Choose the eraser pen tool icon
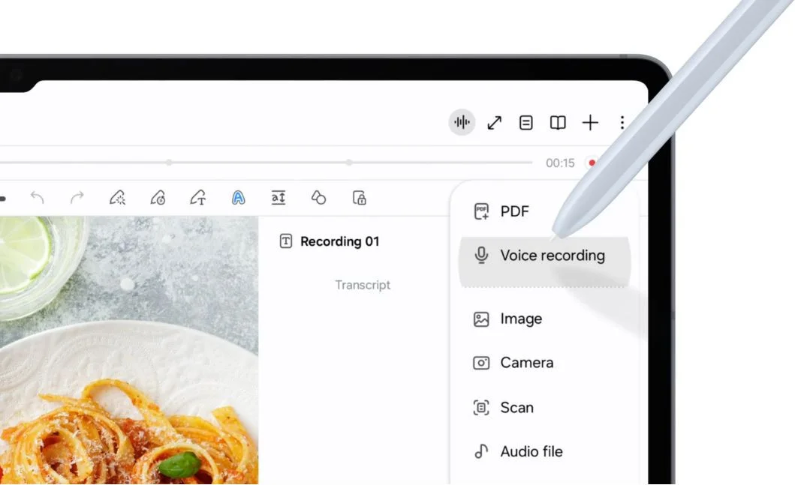This screenshot has height=485, width=795. [x=158, y=197]
